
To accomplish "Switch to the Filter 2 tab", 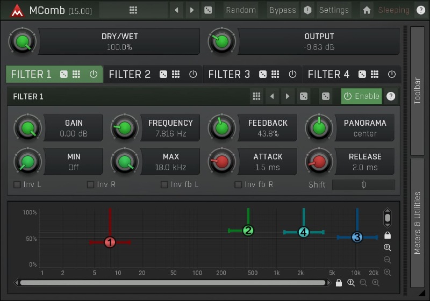I will pos(130,74).
